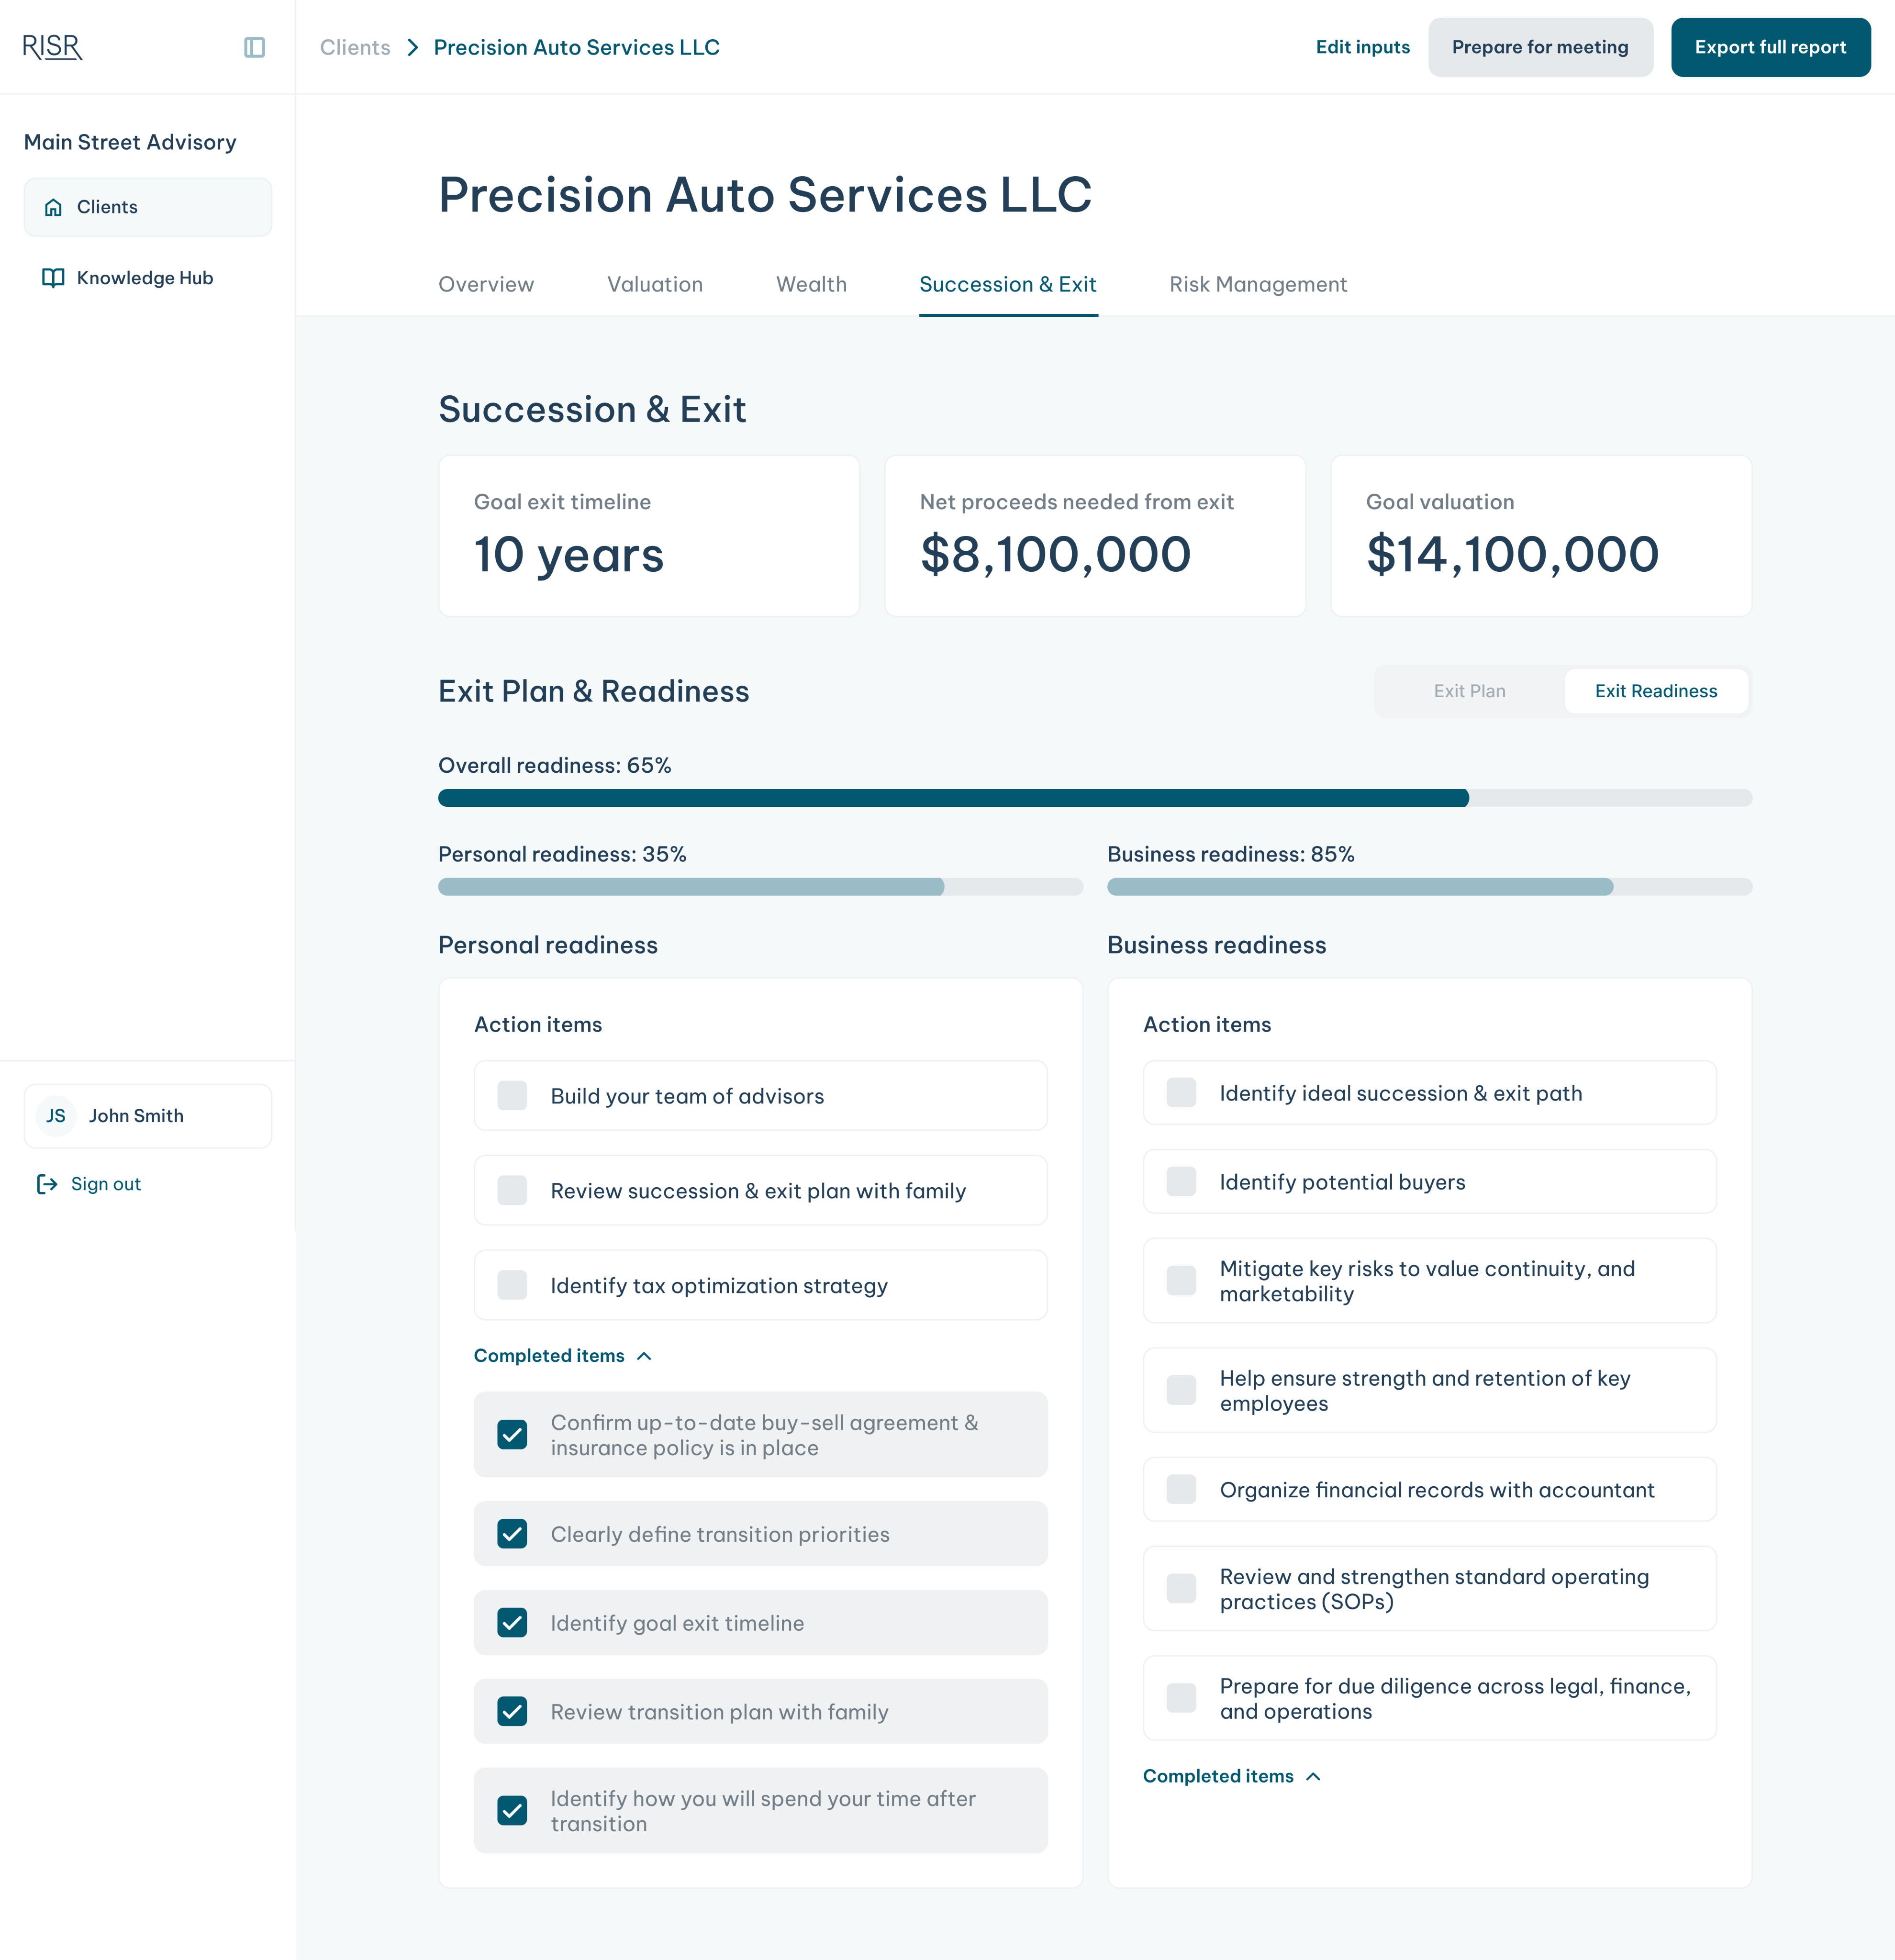Switch toggle to Exit Plan view
Image resolution: width=1895 pixels, height=1960 pixels.
1469,691
